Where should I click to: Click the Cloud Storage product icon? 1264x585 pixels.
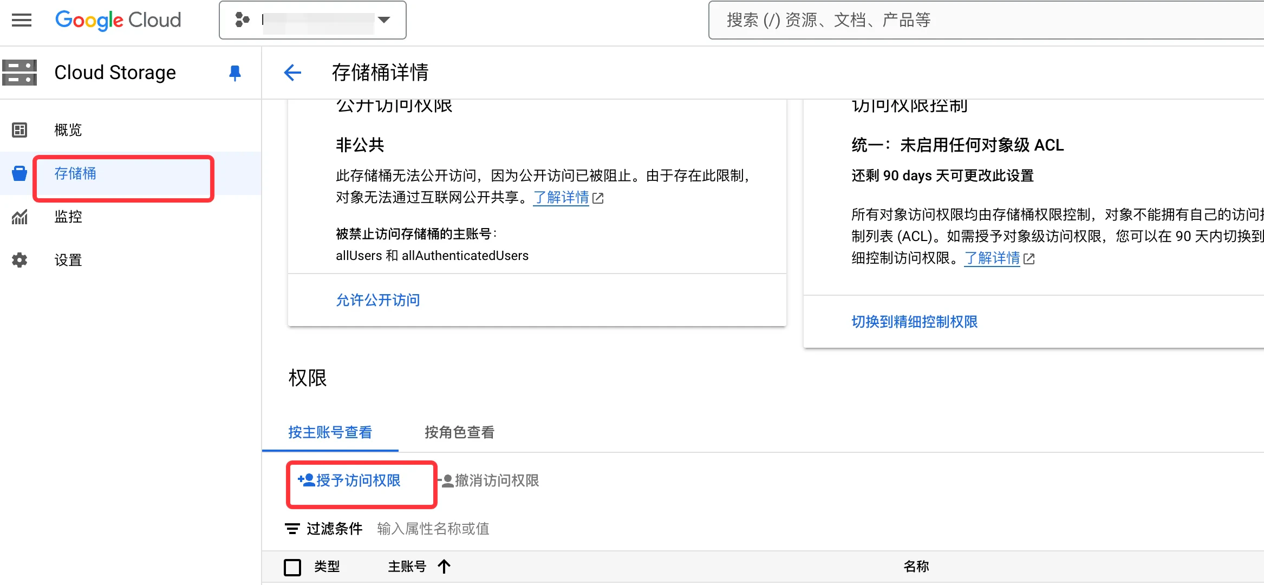19,73
